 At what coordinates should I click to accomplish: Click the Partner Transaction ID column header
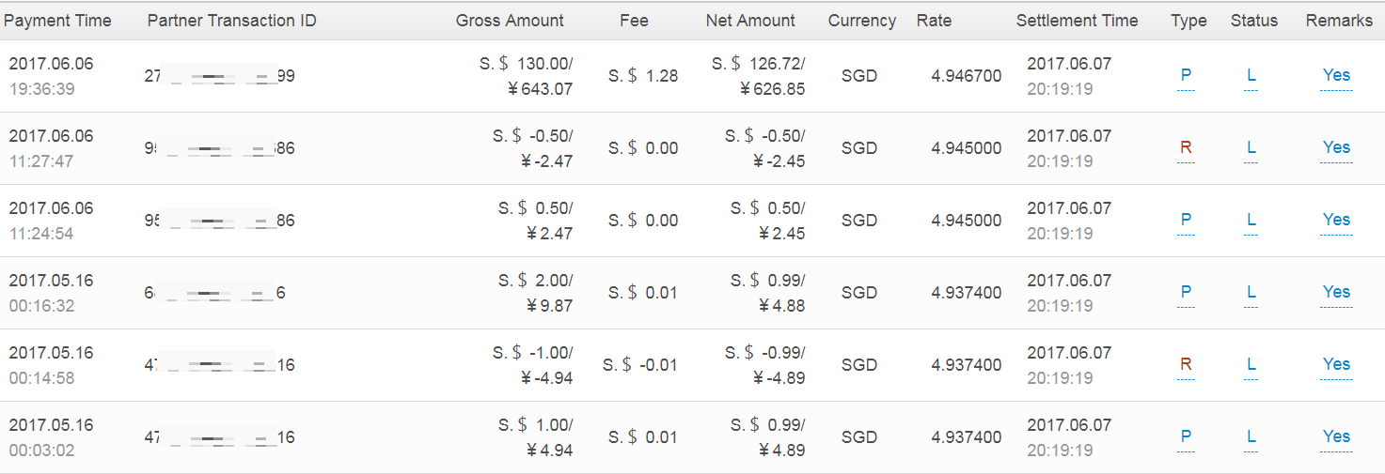pyautogui.click(x=231, y=21)
